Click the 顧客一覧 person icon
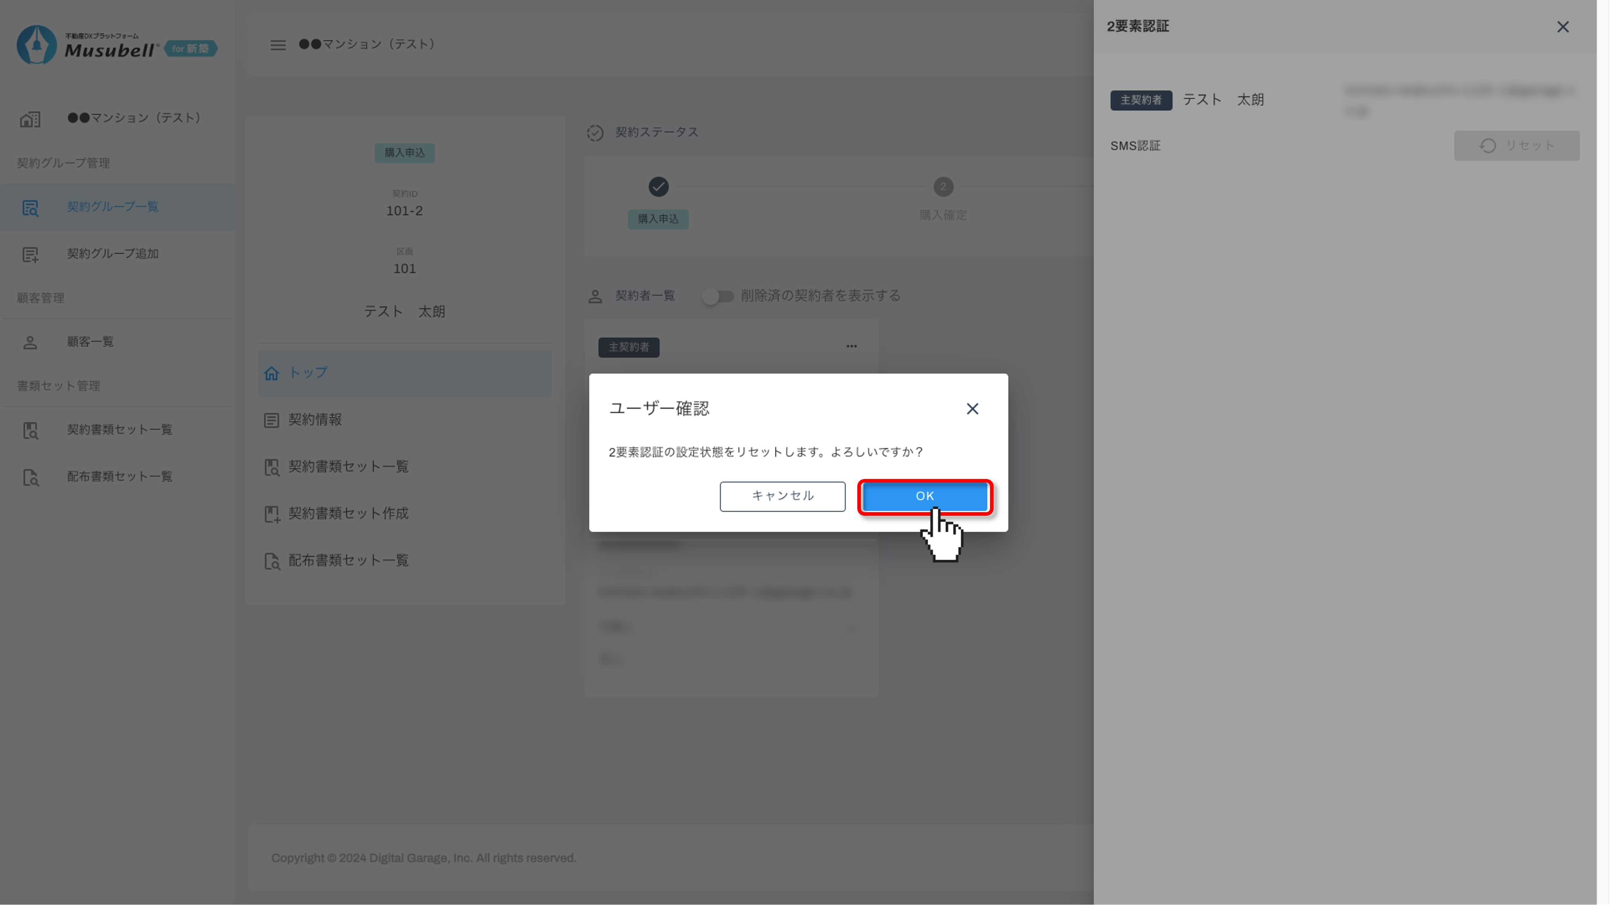 (x=30, y=342)
